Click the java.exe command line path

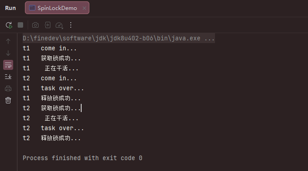point(112,38)
